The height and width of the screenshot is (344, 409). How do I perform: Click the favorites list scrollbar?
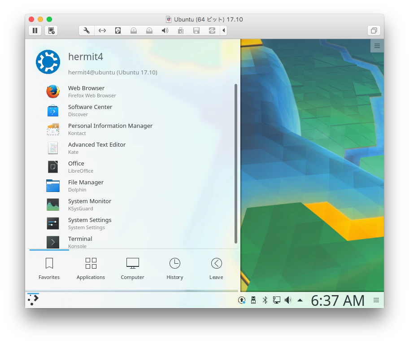[x=236, y=164]
